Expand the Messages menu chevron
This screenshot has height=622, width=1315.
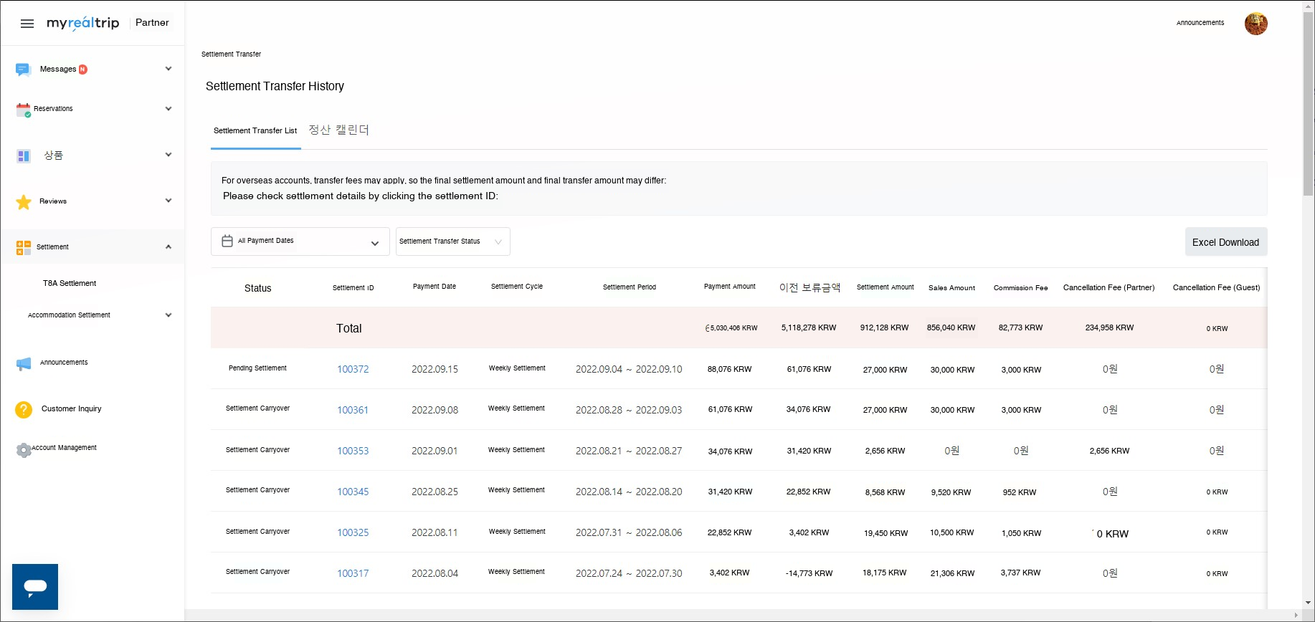click(x=168, y=69)
